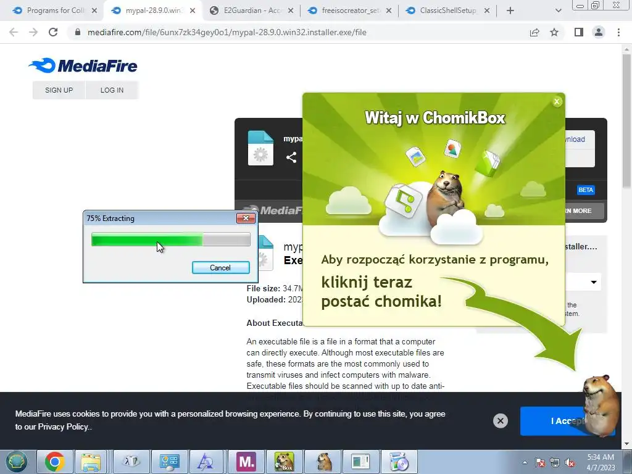Open the tab search chevron dropdown
The height and width of the screenshot is (474, 632).
[558, 10]
